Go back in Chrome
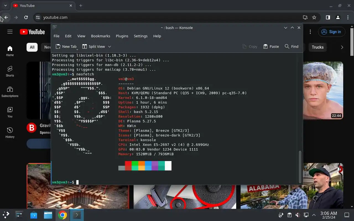Viewport: 354px width, 221px height. coord(6,17)
